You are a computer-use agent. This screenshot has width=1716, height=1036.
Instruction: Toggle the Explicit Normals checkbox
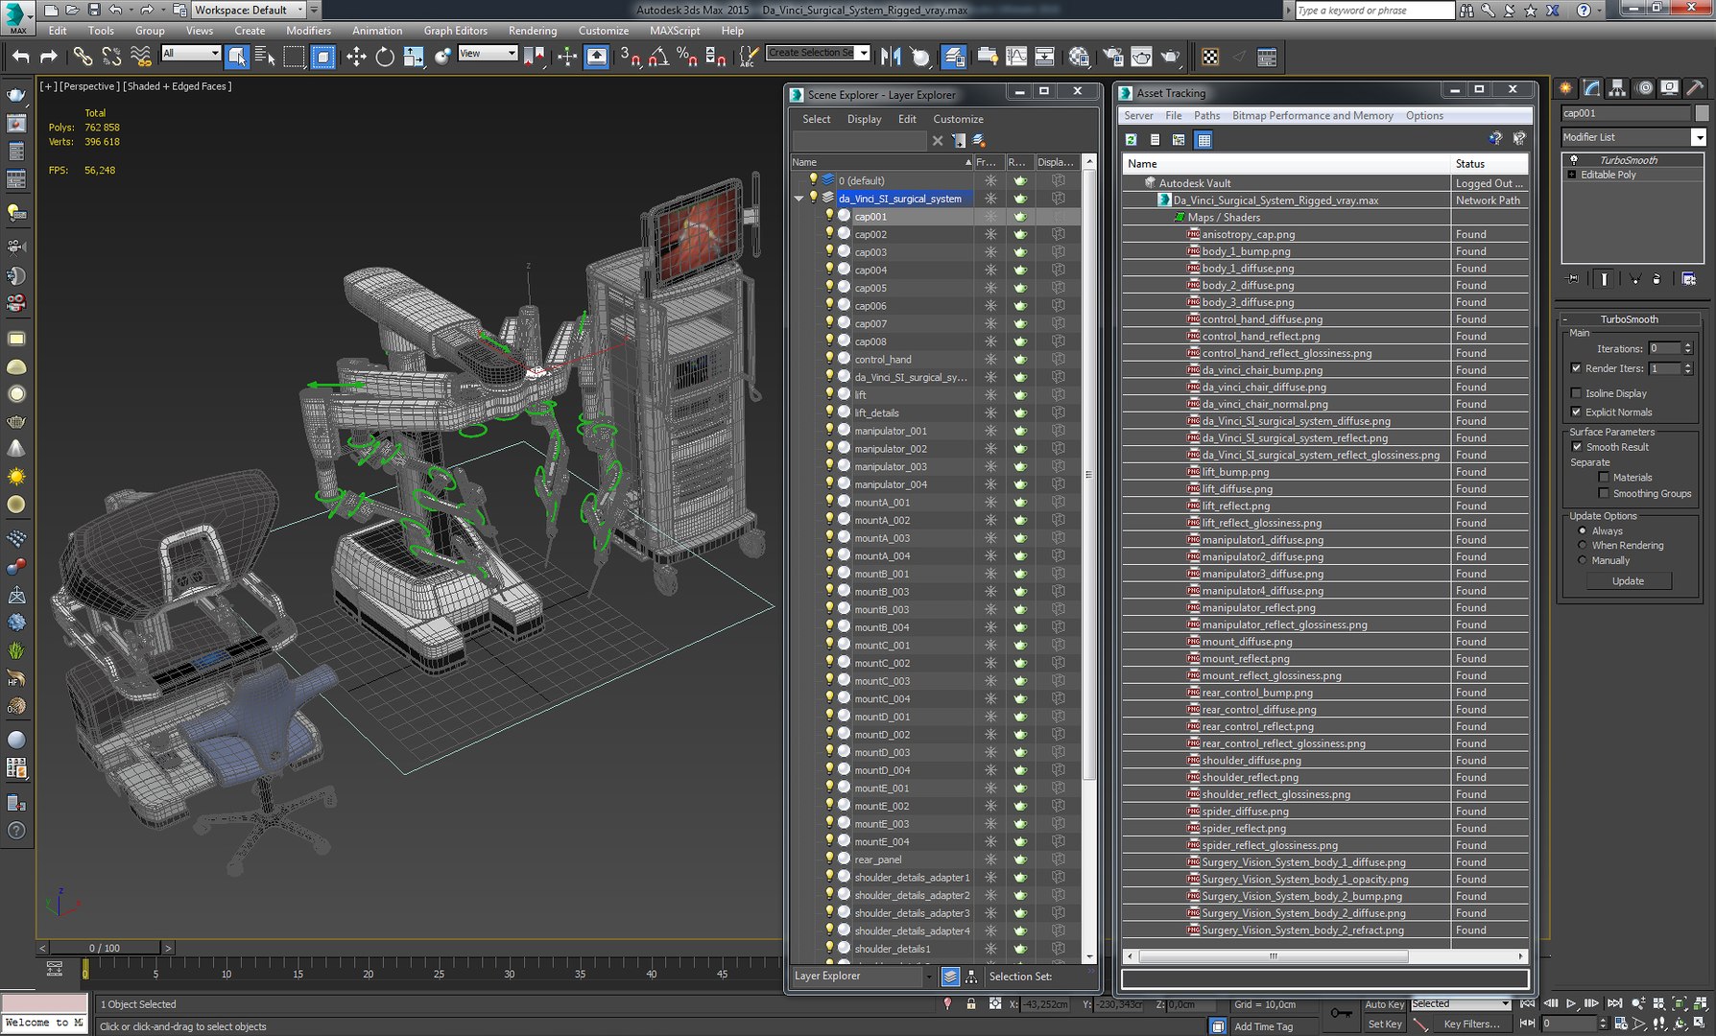pyautogui.click(x=1576, y=412)
